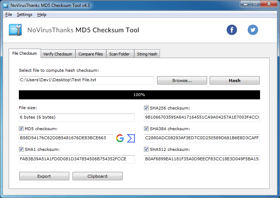Screen dimensions: 280x198
Task: Uncheck the MD5 checksum checkbox
Action: tap(21, 128)
